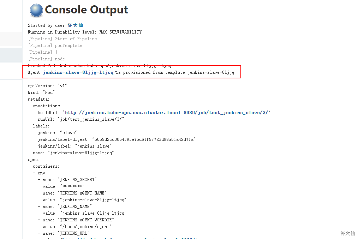Select the first gray row in left sidebar
This screenshot has height=239, width=358.
(11, 39)
